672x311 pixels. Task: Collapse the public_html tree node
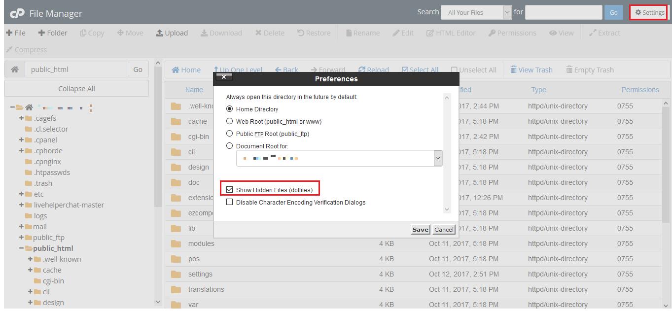21,248
